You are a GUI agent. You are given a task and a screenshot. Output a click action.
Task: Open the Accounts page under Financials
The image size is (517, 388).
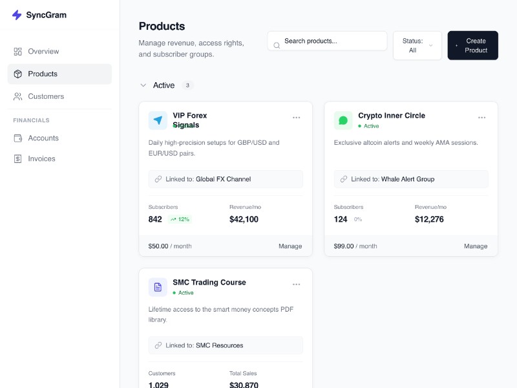tap(43, 138)
